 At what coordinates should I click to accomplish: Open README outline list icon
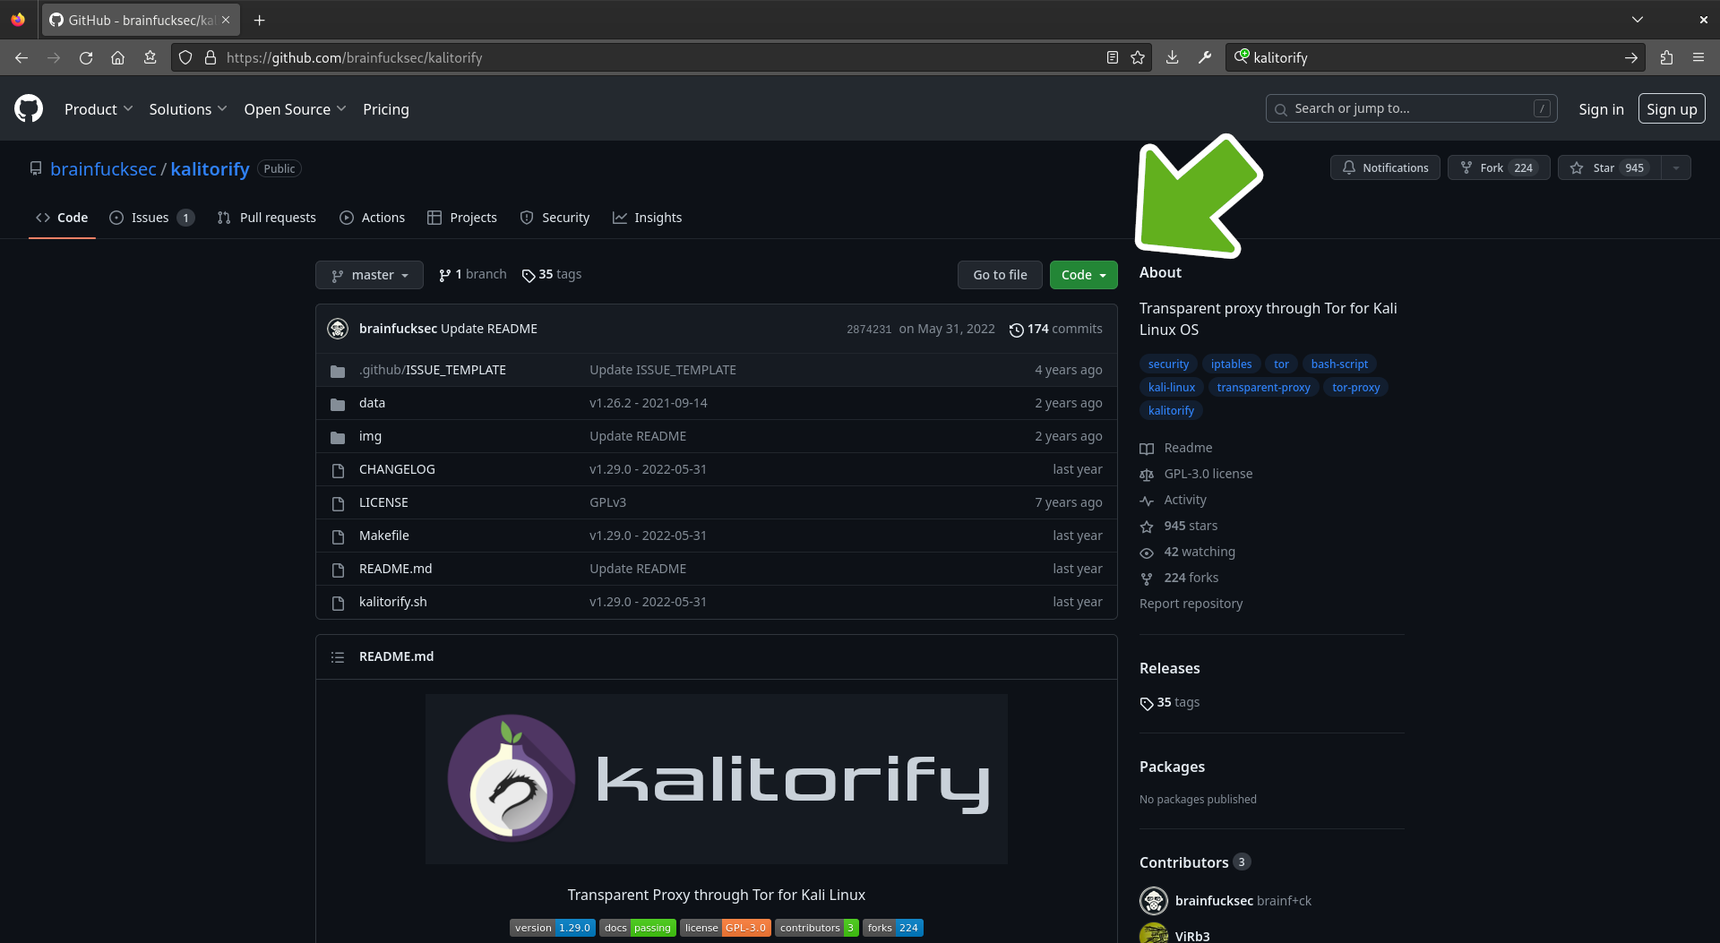[338, 656]
